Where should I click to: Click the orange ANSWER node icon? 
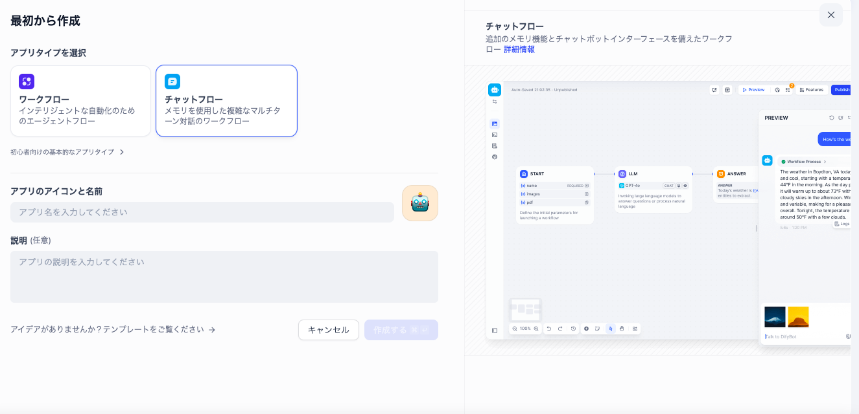[x=721, y=174]
